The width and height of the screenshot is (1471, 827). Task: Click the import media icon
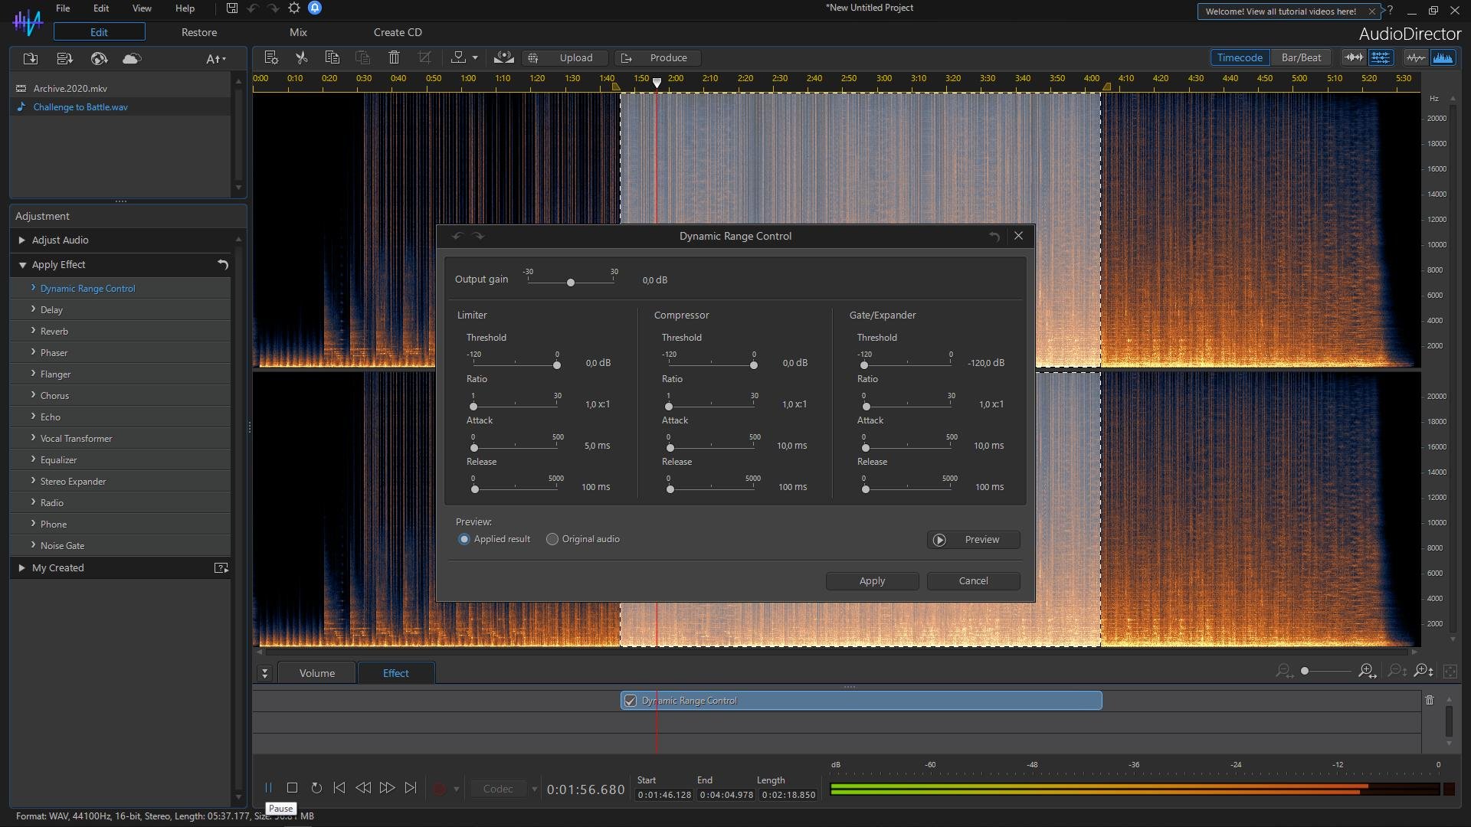click(x=31, y=59)
